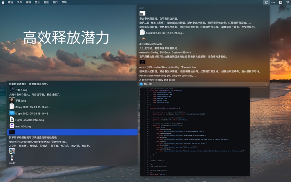Click the highlighted code screenshot row
291x182 pixels.
coord(72,132)
